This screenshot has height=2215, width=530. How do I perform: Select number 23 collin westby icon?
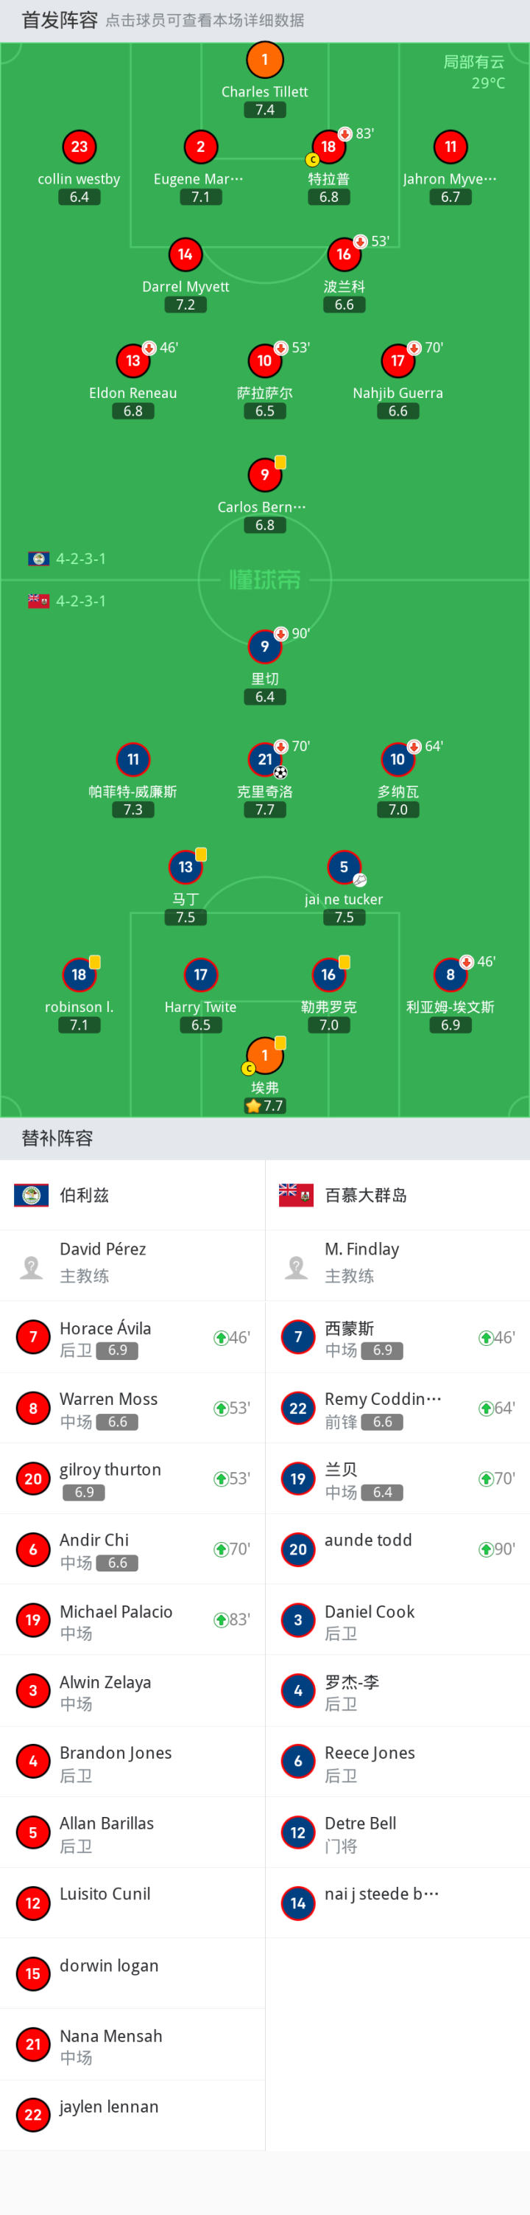pos(79,147)
